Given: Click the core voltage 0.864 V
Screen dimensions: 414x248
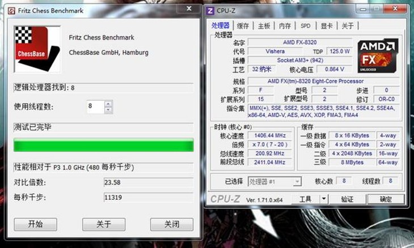Looking at the screenshot, I should (x=335, y=69).
